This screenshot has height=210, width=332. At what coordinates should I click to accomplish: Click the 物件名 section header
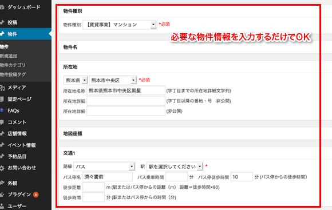coord(70,47)
